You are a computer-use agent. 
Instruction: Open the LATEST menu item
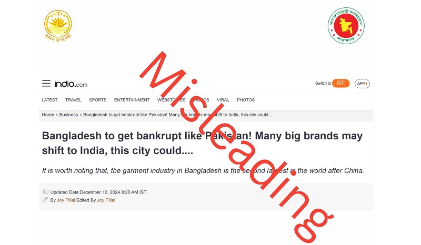pos(49,100)
